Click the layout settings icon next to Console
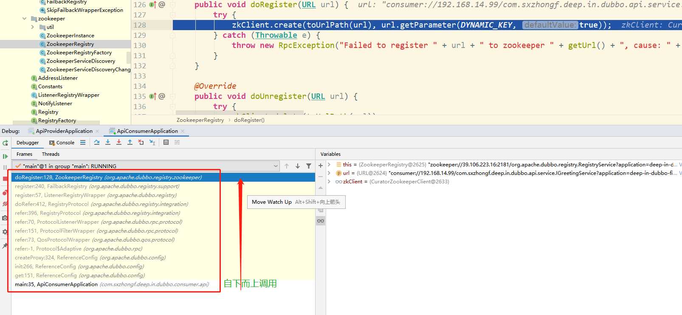 tap(83, 143)
